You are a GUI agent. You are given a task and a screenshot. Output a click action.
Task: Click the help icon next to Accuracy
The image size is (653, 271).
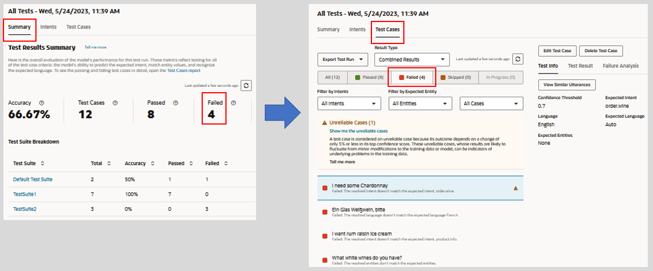click(x=42, y=103)
